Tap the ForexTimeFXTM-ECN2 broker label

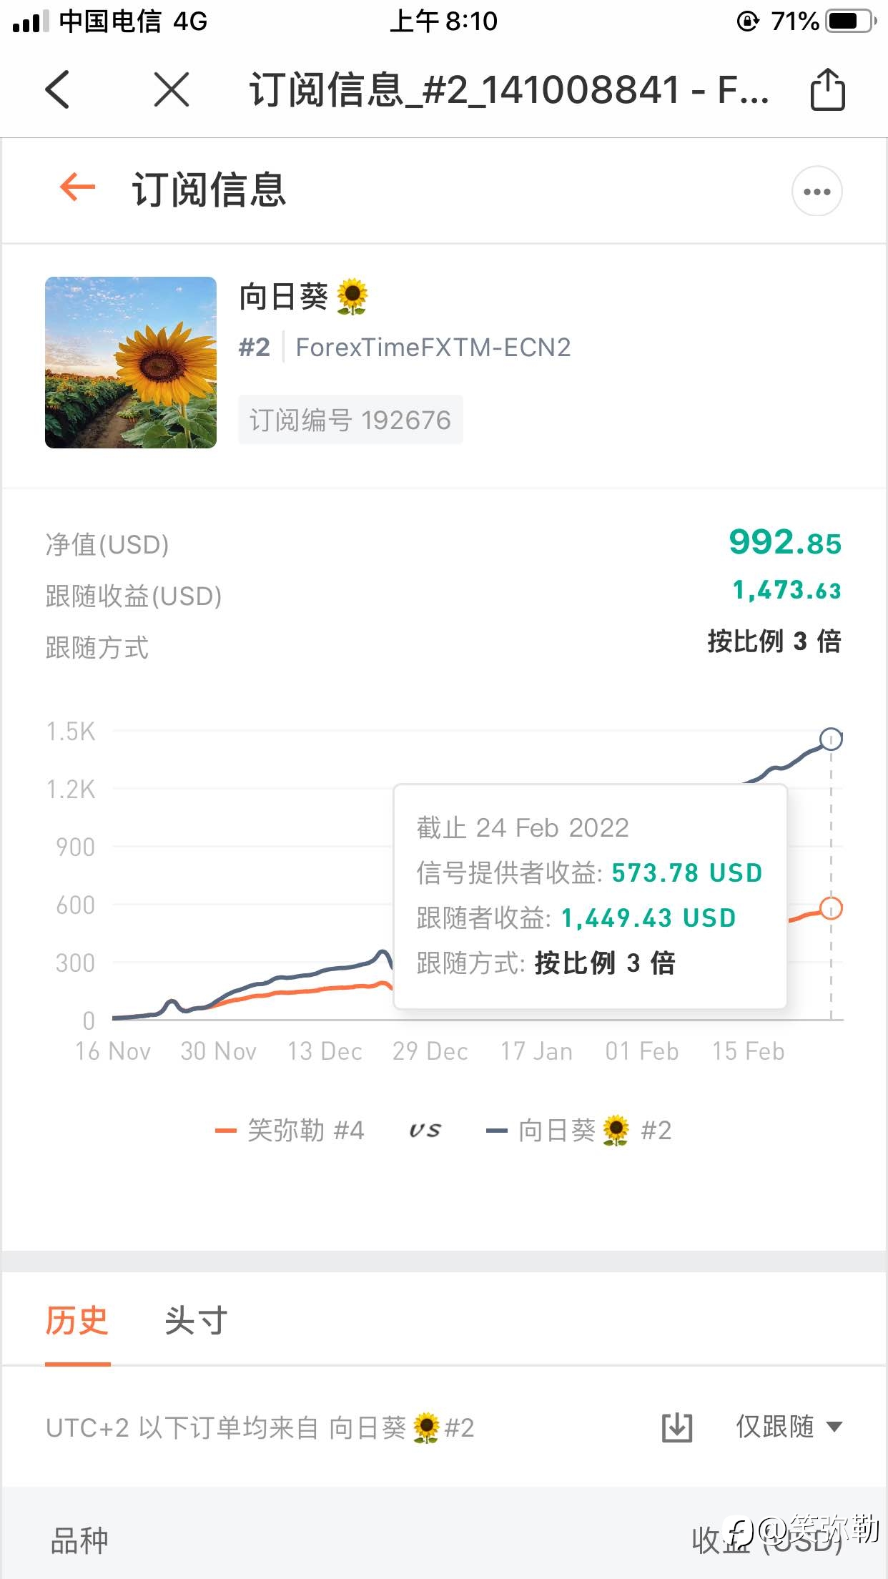(433, 348)
